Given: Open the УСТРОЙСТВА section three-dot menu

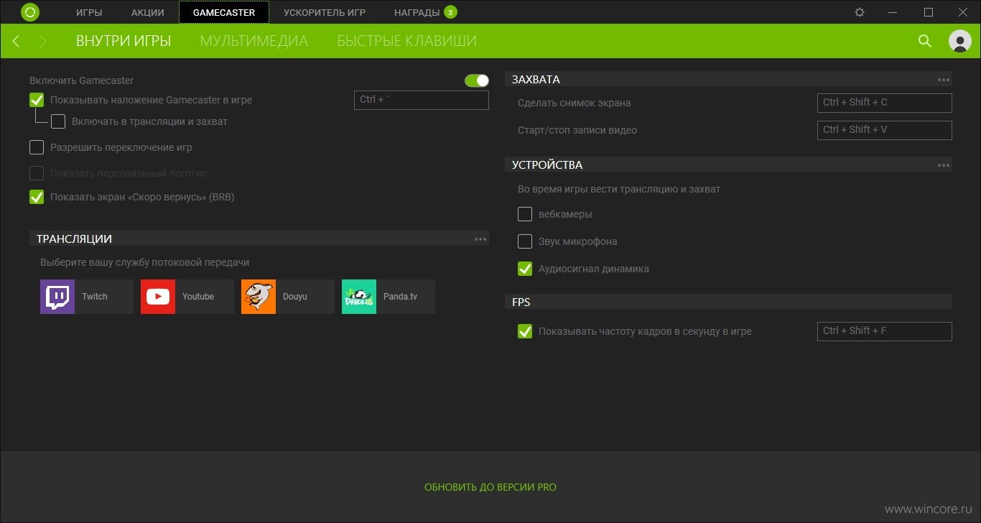Looking at the screenshot, I should (x=943, y=165).
